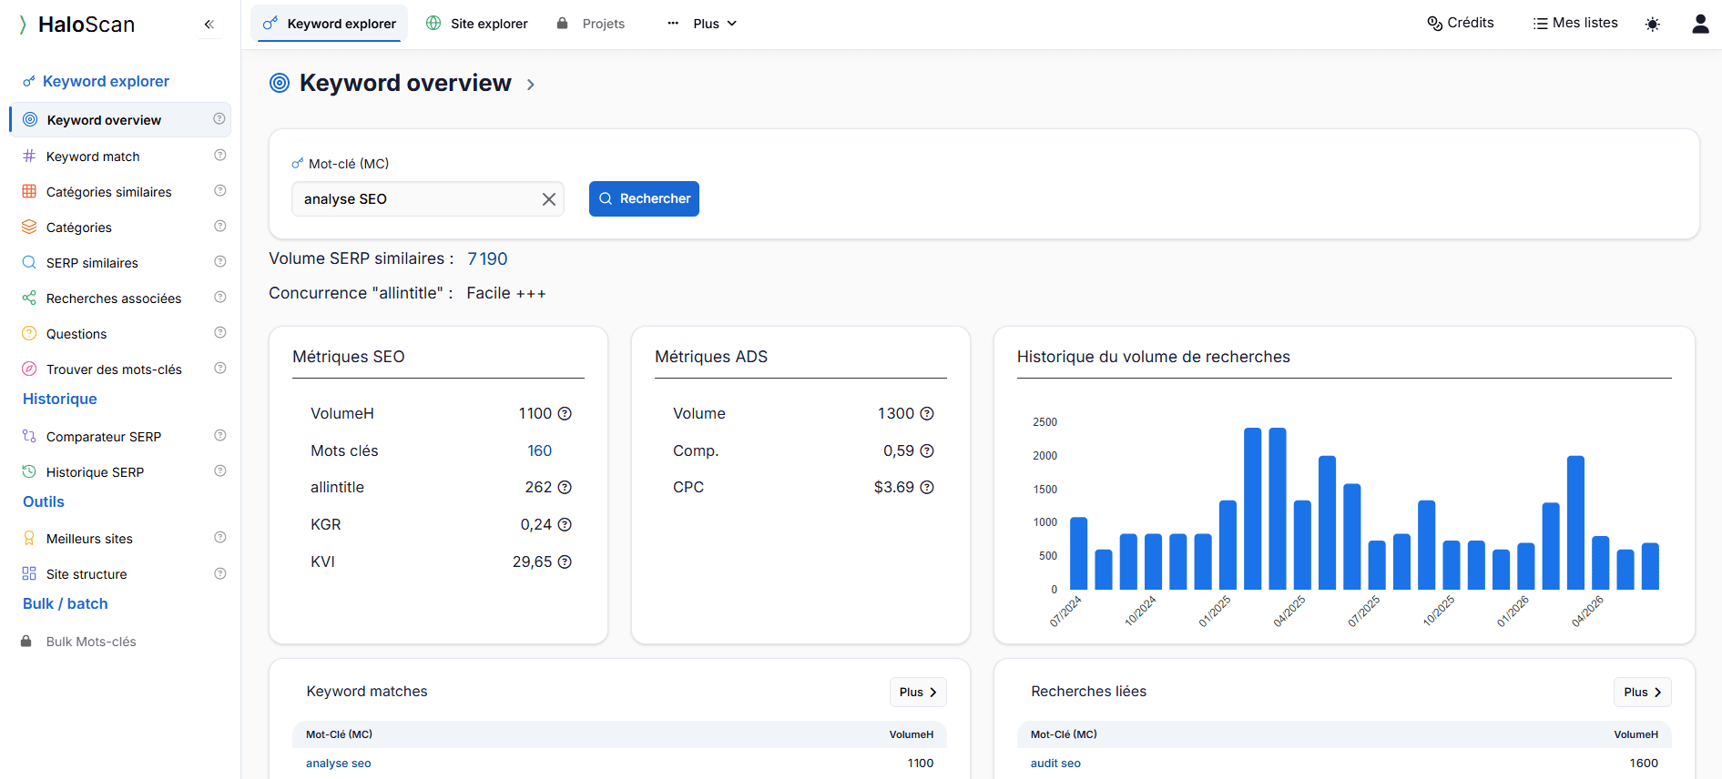Click the Rechercher search button
Image resolution: width=1722 pixels, height=779 pixels.
click(644, 198)
